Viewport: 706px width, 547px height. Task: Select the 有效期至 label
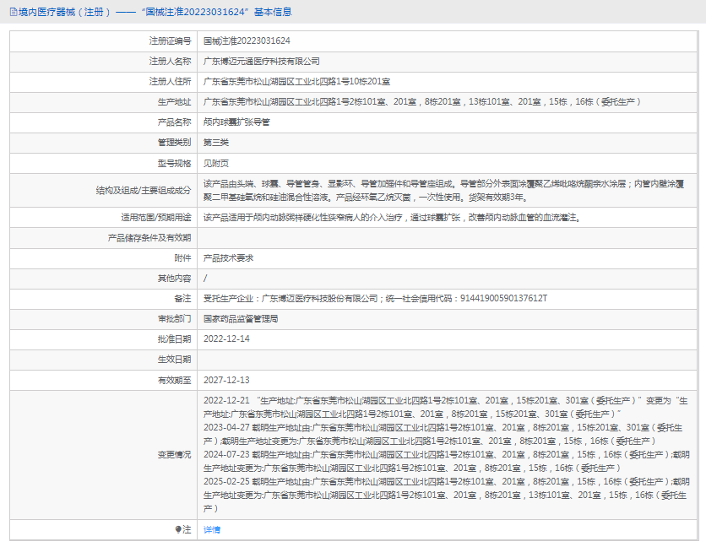point(174,381)
